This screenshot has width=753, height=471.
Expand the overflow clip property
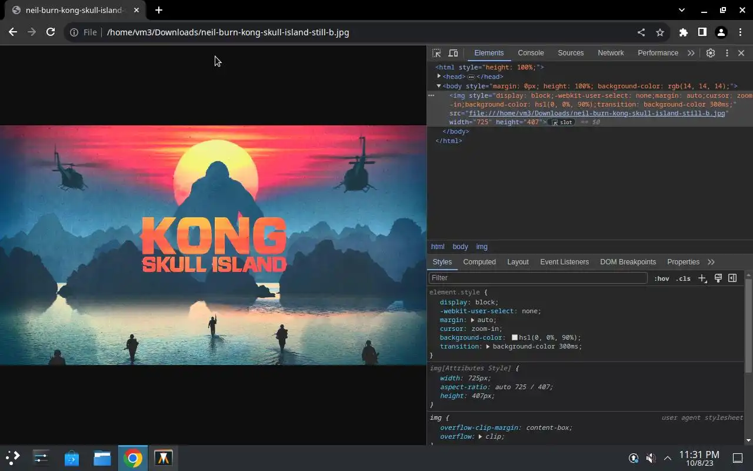480,437
